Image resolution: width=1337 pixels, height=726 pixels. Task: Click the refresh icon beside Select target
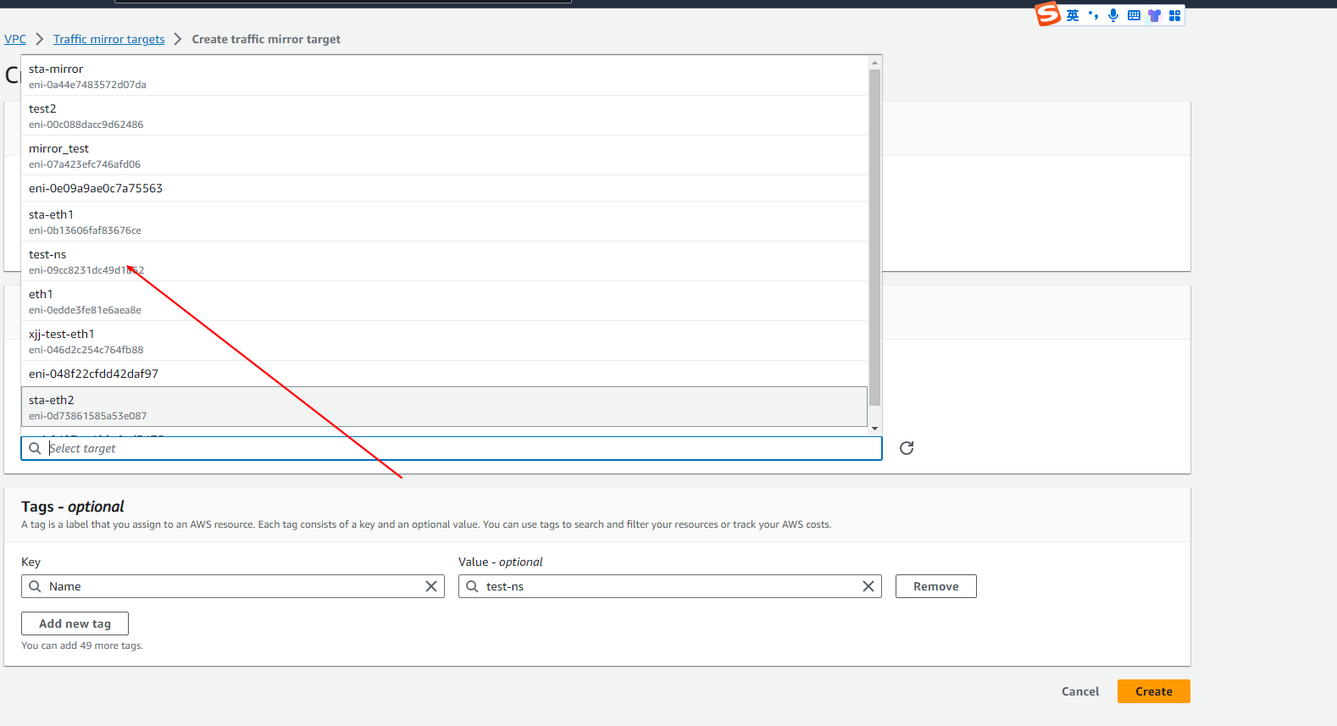pyautogui.click(x=907, y=448)
